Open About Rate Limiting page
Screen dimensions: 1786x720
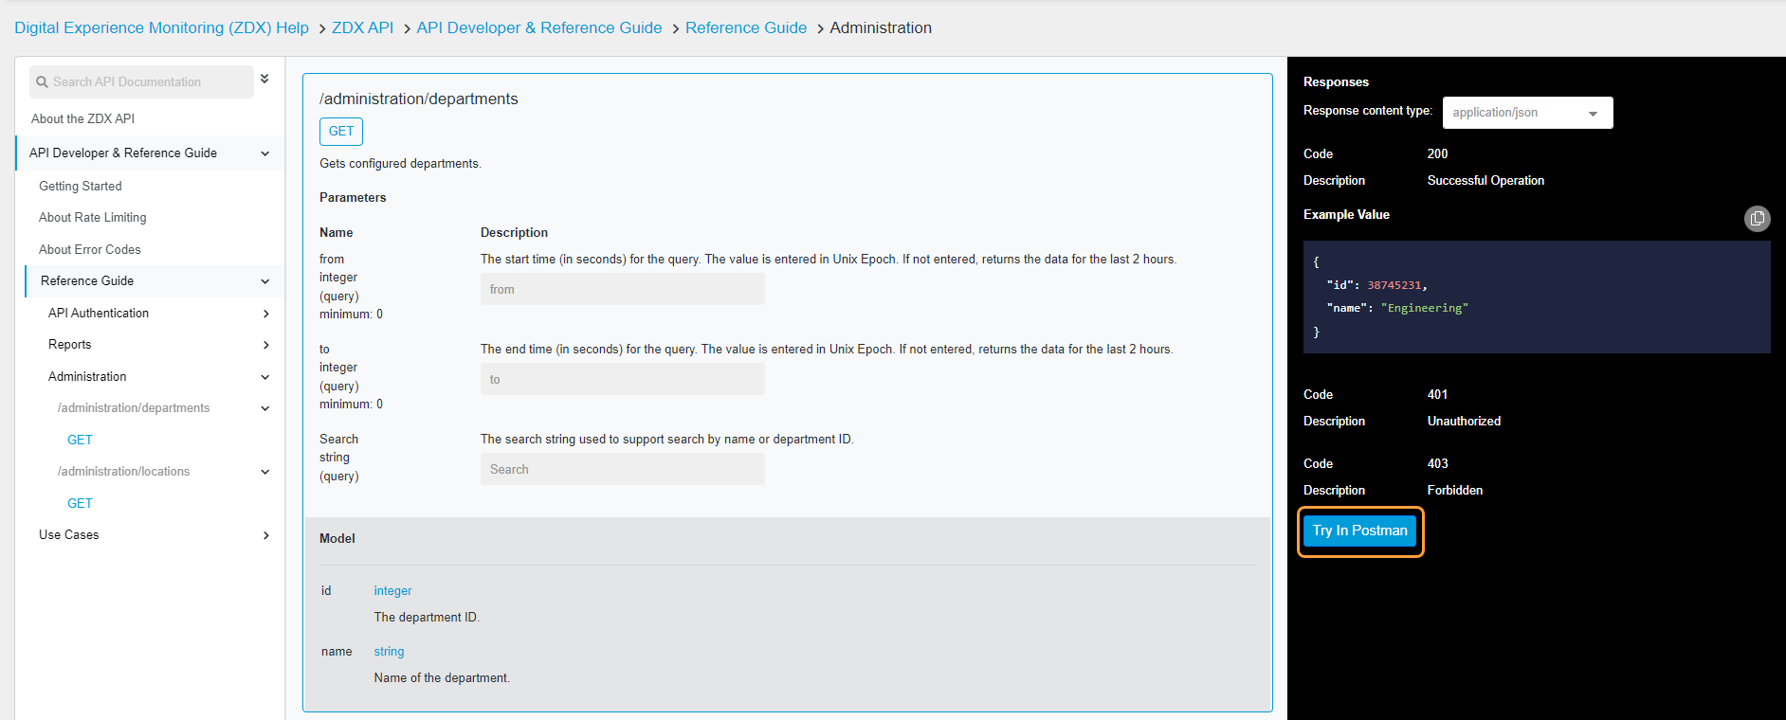(x=92, y=218)
